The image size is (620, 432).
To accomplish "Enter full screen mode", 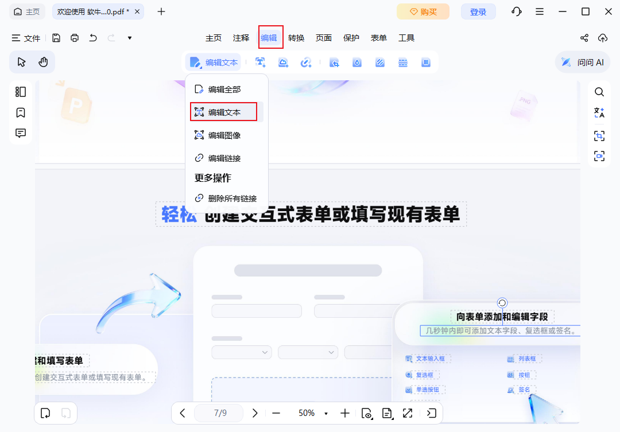I will pos(408,413).
